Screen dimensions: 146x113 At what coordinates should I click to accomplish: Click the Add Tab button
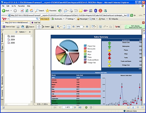[x=36, y=23]
